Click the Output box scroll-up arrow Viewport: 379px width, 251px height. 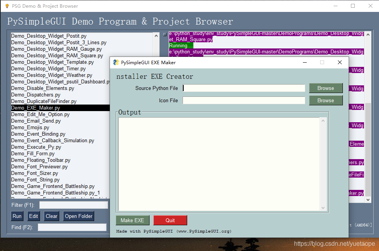pyautogui.click(x=323, y=121)
